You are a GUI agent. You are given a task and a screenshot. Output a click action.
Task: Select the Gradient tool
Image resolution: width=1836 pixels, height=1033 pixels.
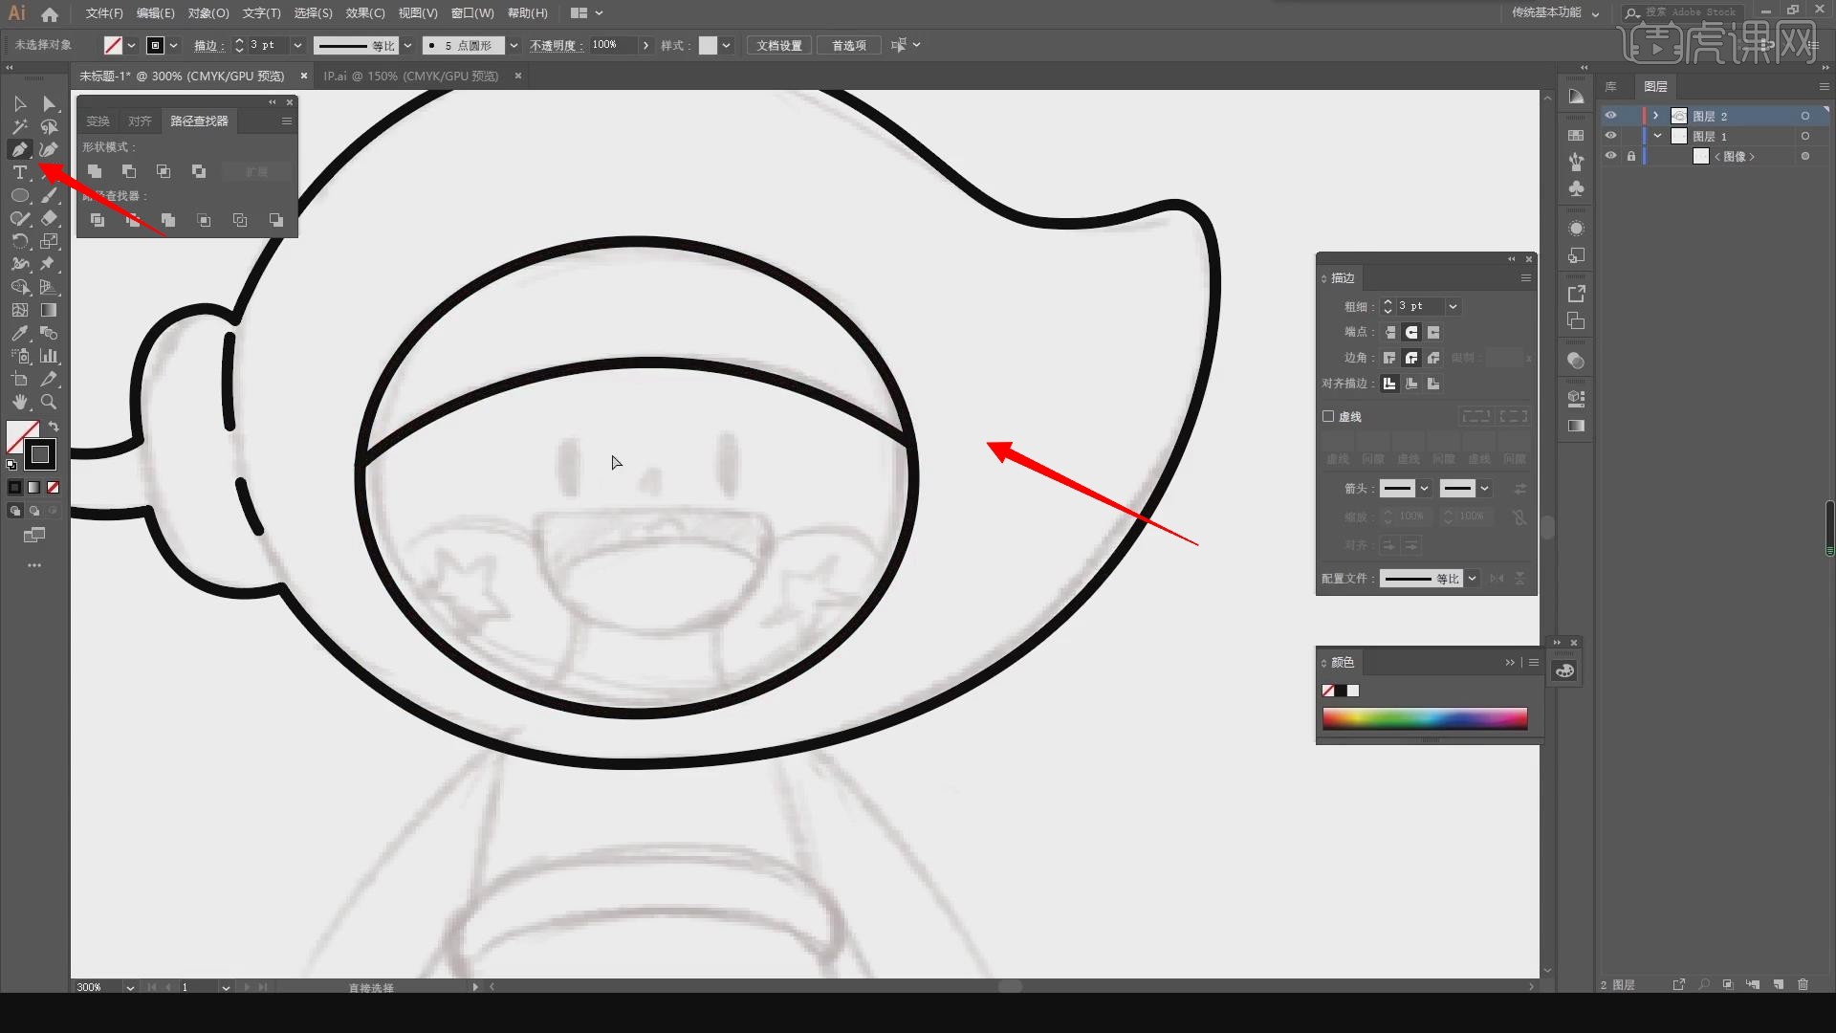tap(50, 310)
